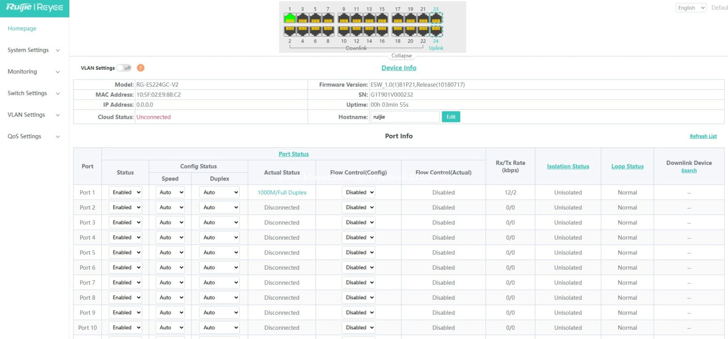728x339 pixels.
Task: Toggle the VLAN Settings switch on
Action: (124, 68)
